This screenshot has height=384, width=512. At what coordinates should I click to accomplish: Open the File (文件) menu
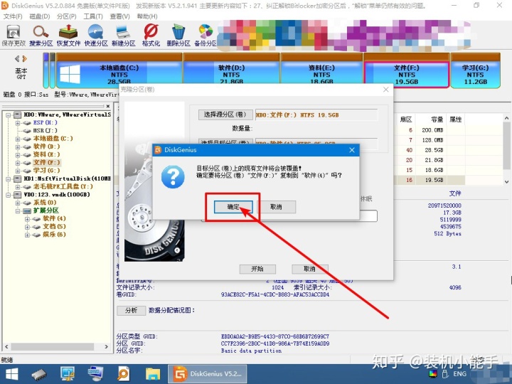[x=13, y=16]
